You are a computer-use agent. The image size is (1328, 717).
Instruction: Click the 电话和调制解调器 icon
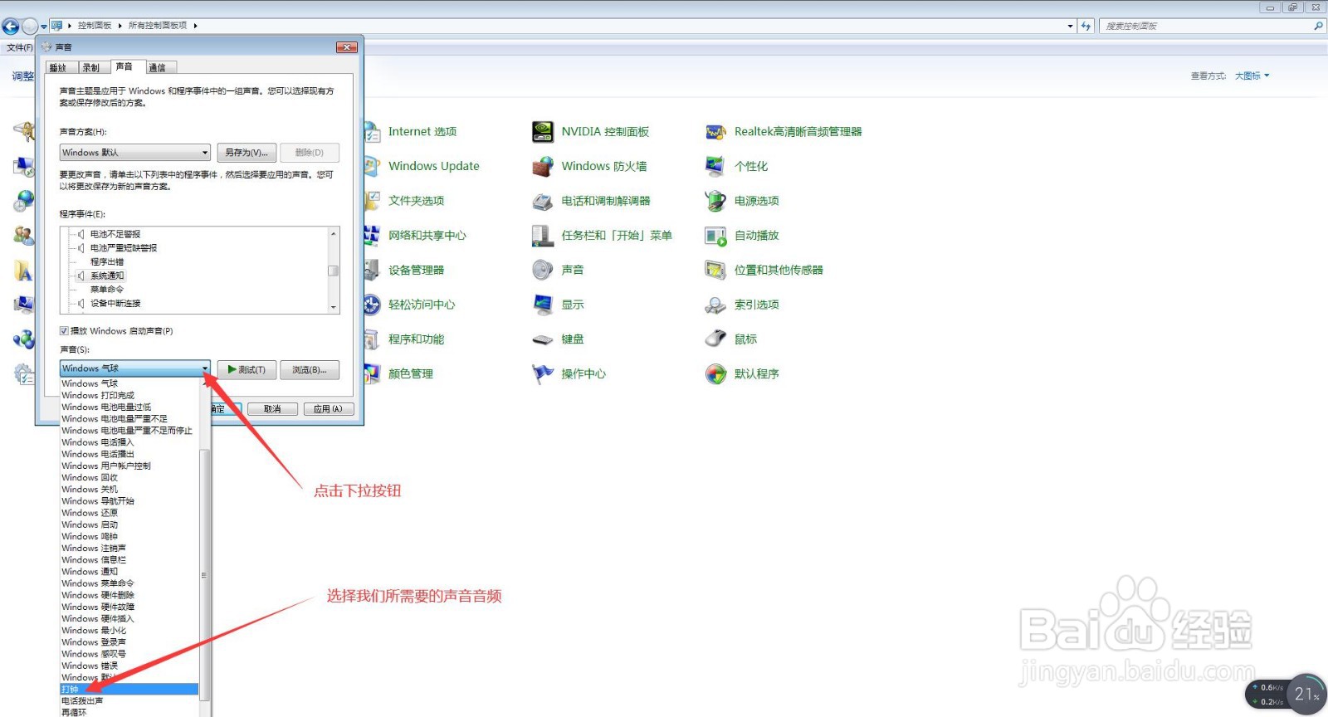coord(543,202)
